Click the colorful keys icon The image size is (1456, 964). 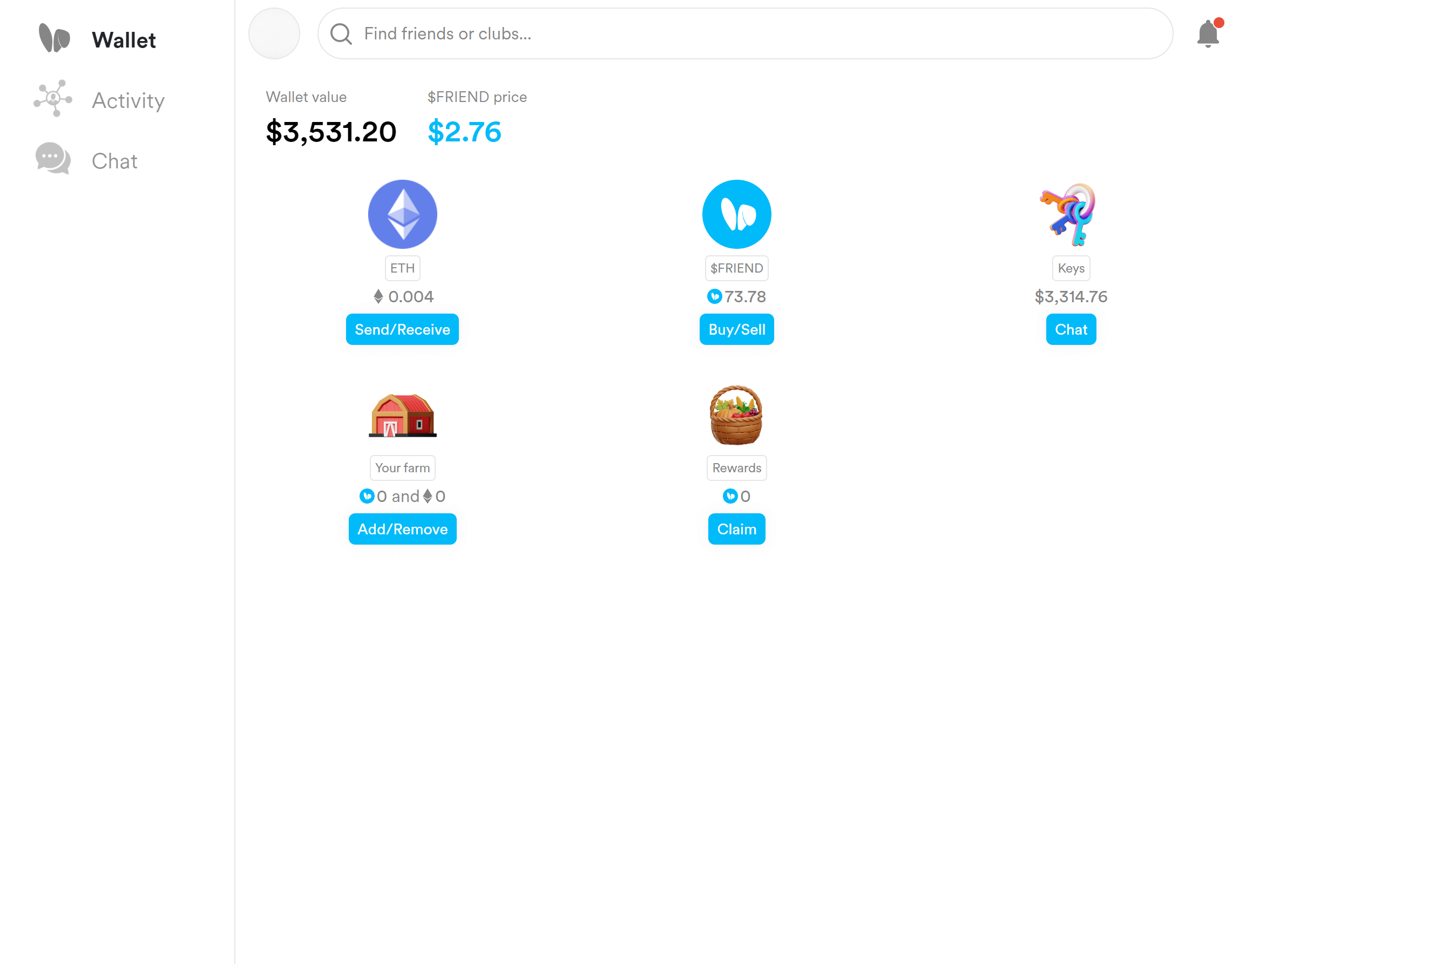point(1070,214)
